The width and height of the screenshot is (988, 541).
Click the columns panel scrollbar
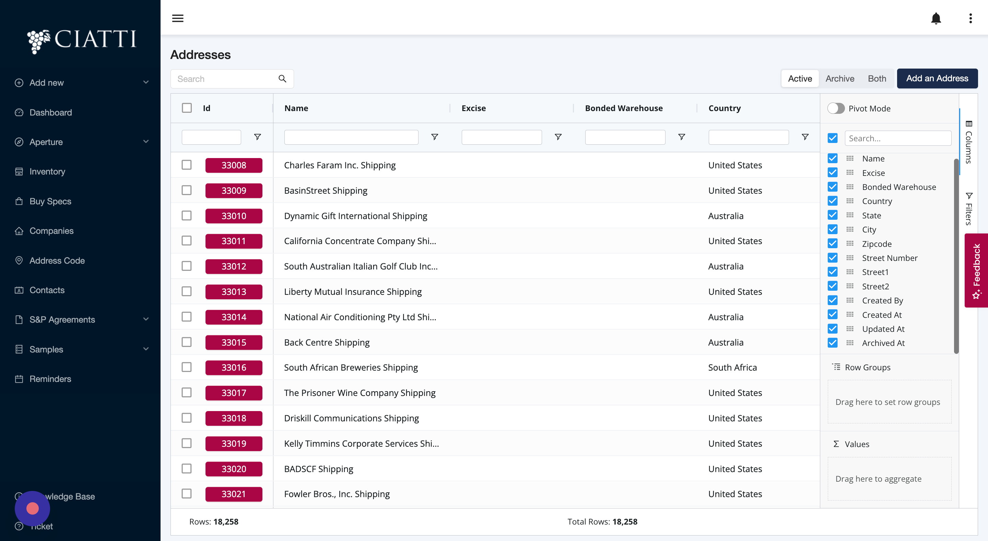tap(956, 256)
